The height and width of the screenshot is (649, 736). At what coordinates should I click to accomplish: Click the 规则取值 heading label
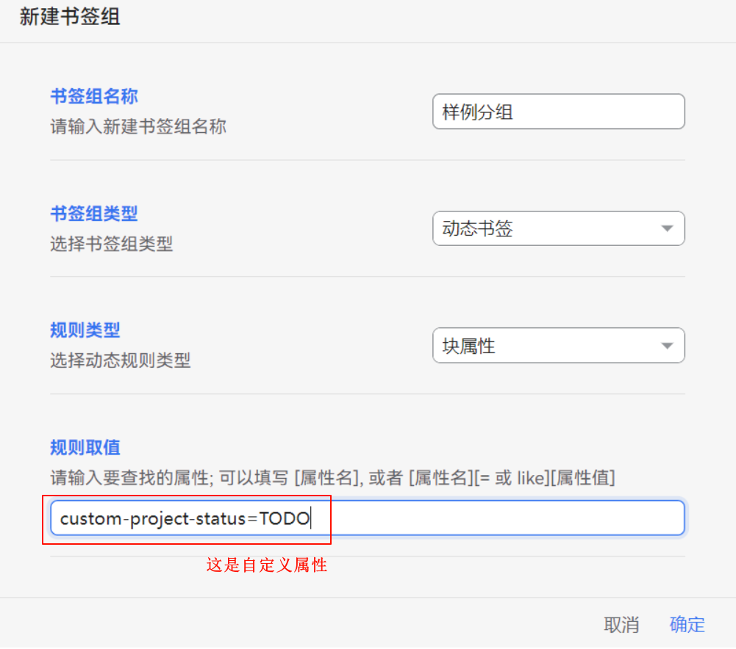point(85,447)
